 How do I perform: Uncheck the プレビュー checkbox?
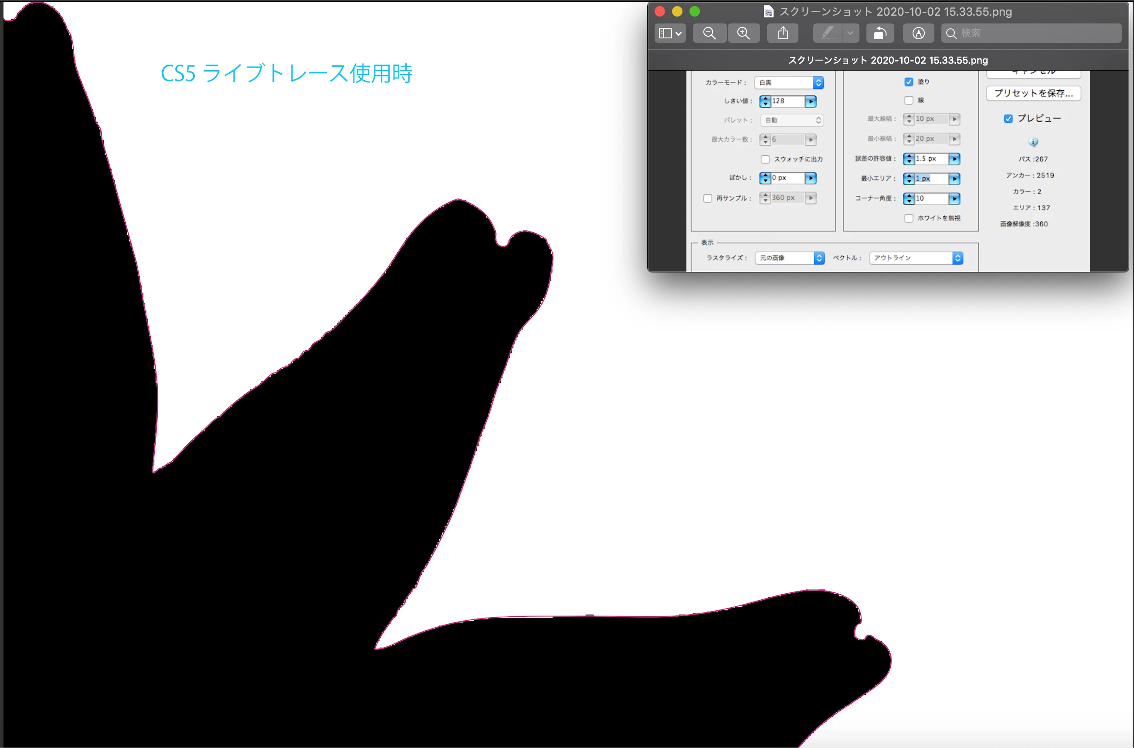(1008, 118)
